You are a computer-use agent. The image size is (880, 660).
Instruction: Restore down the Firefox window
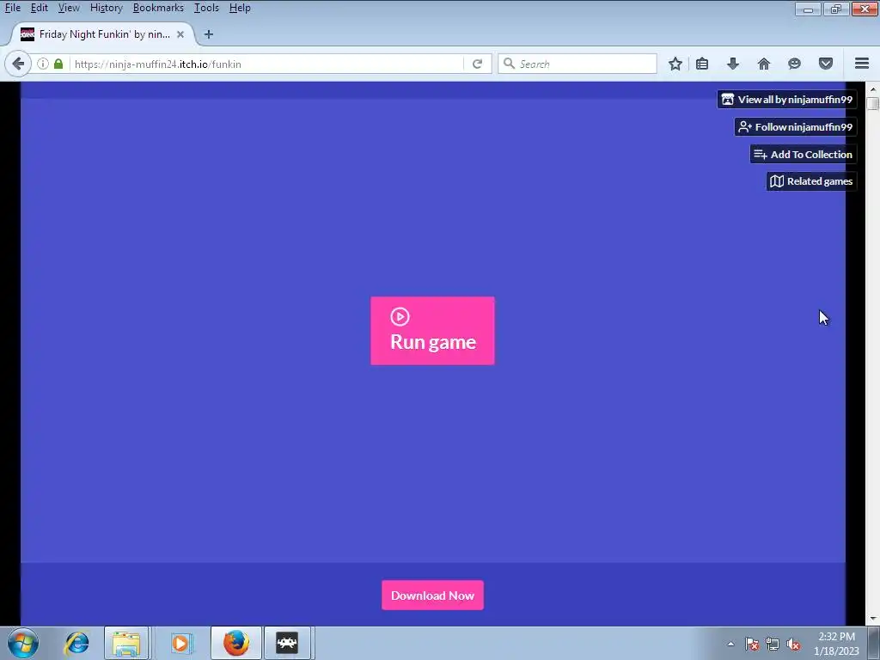click(835, 9)
